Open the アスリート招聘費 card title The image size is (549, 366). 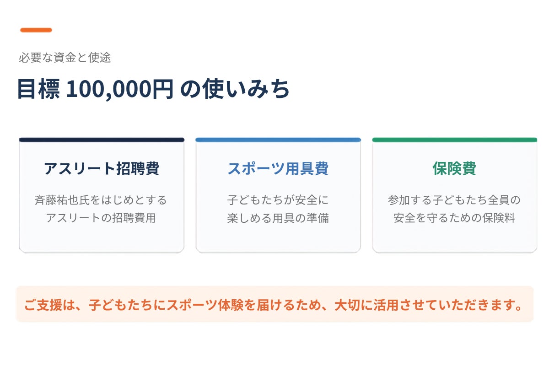102,168
